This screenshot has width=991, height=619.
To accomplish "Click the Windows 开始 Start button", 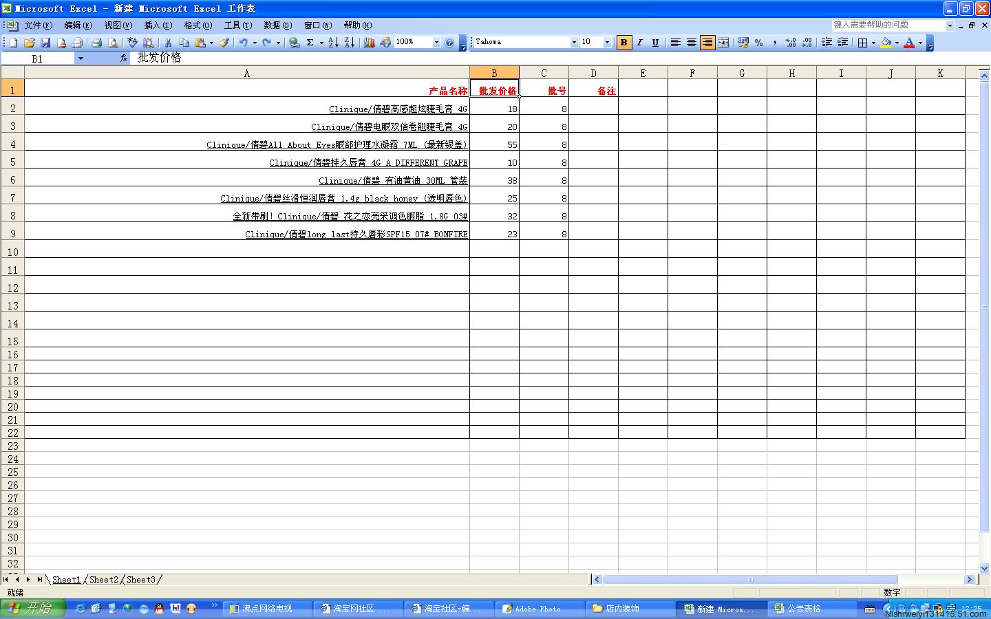I will click(x=32, y=608).
